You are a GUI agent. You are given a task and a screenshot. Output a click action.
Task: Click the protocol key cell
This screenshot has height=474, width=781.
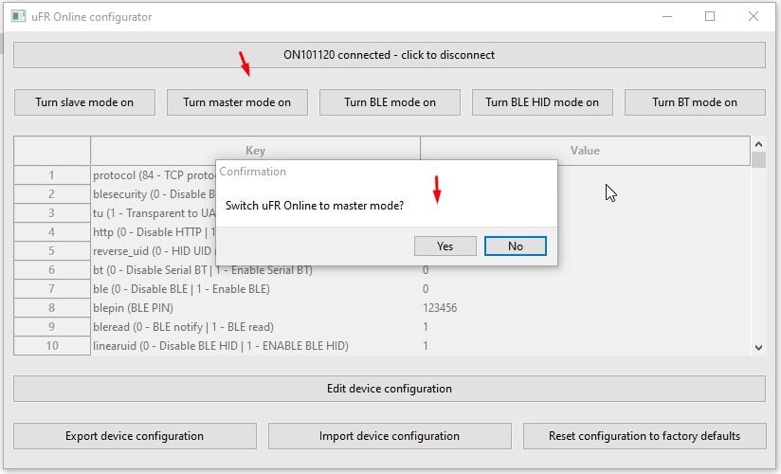(x=154, y=175)
